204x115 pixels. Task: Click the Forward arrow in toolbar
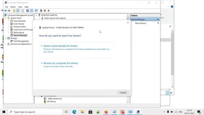click(x=9, y=11)
